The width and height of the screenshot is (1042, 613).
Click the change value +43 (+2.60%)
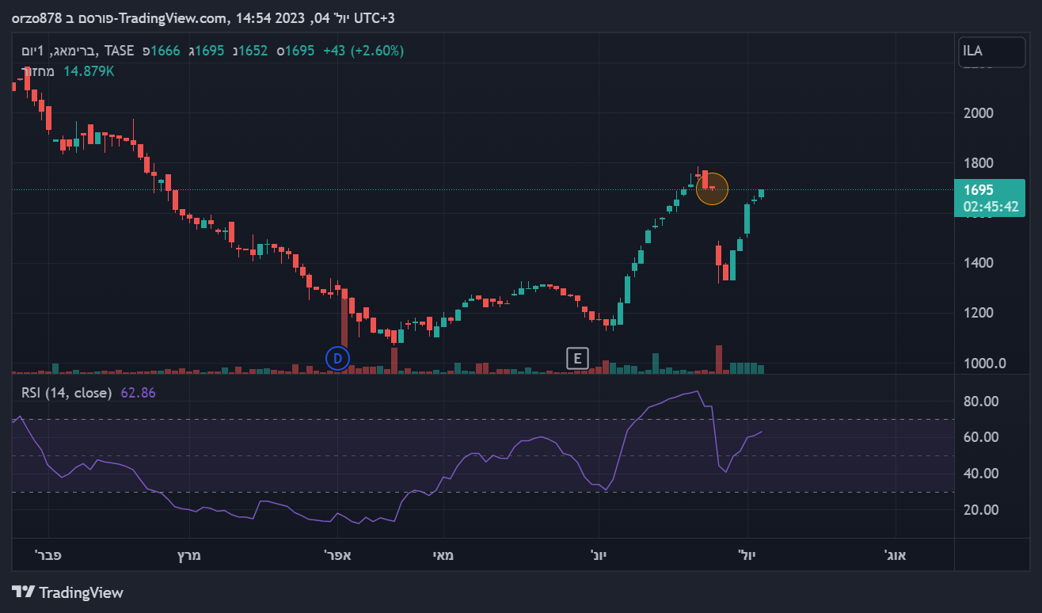363,51
